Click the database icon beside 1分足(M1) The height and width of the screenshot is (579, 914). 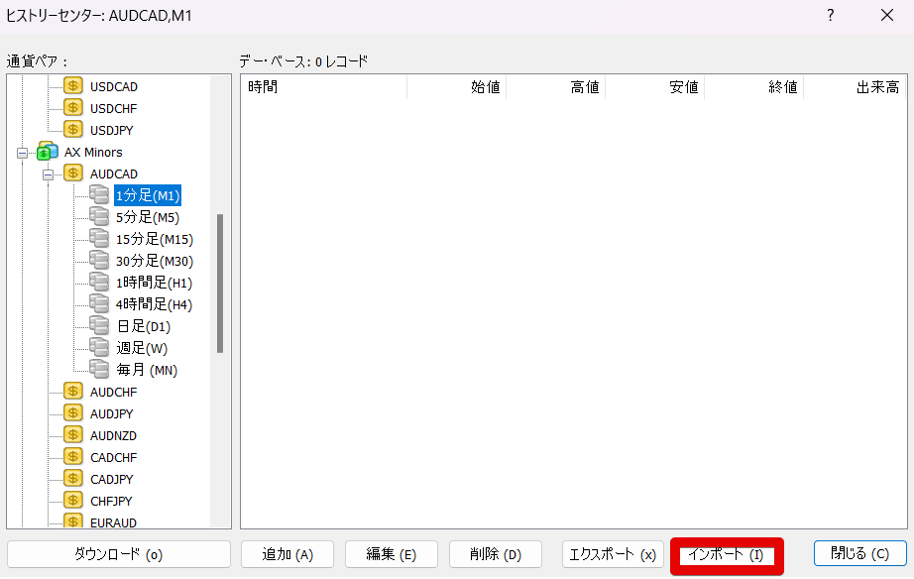click(99, 195)
